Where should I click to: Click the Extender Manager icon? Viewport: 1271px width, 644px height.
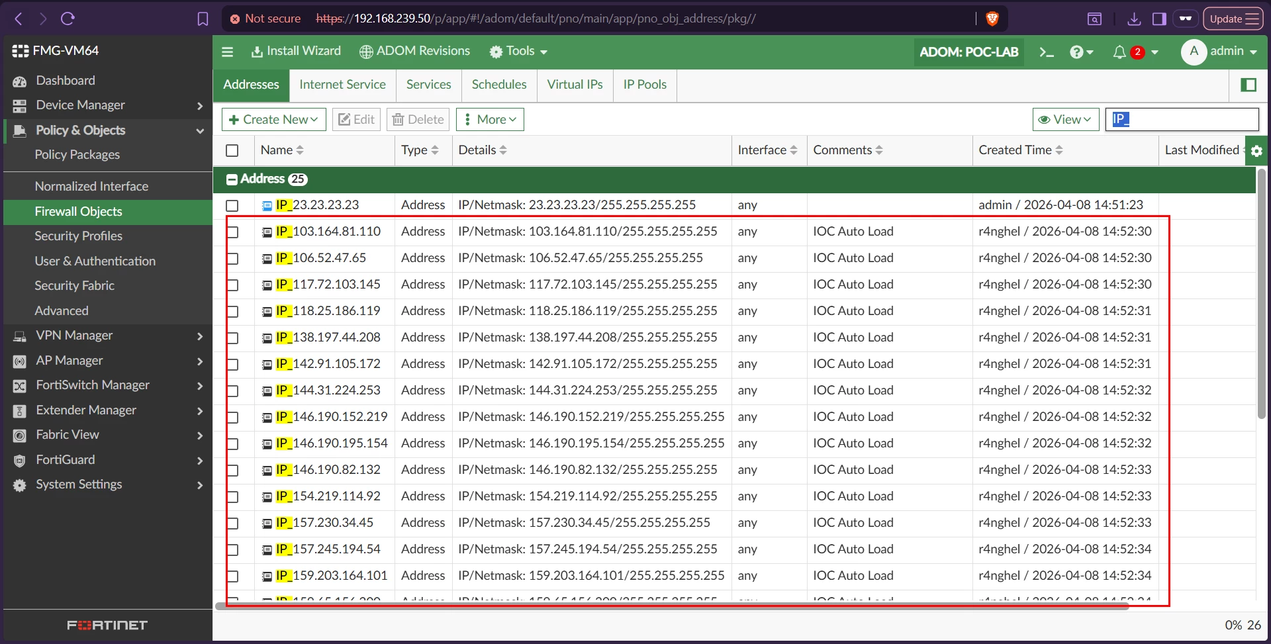pos(20,411)
